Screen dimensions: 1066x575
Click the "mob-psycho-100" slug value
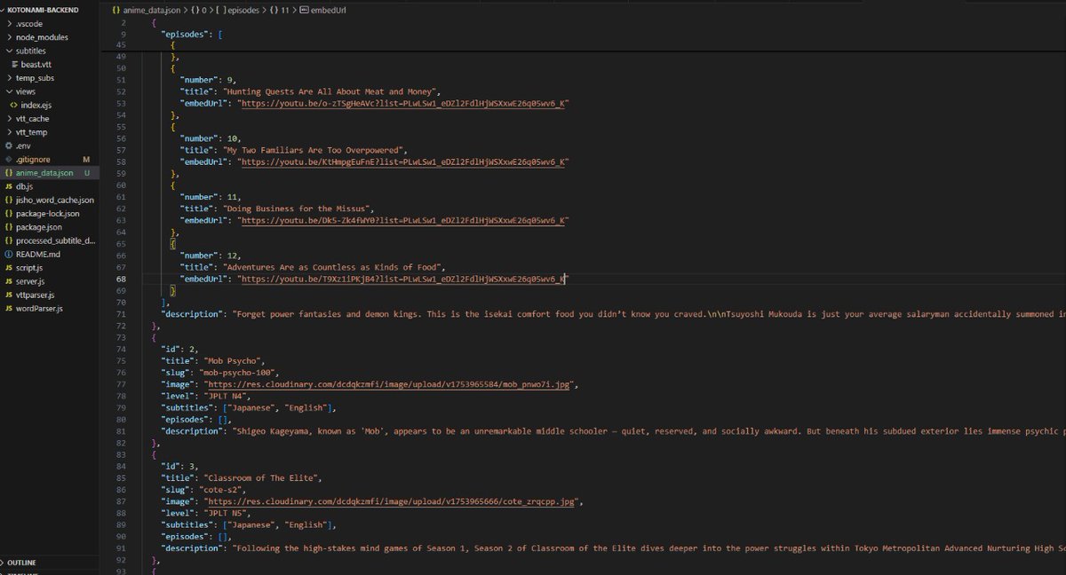(x=239, y=374)
